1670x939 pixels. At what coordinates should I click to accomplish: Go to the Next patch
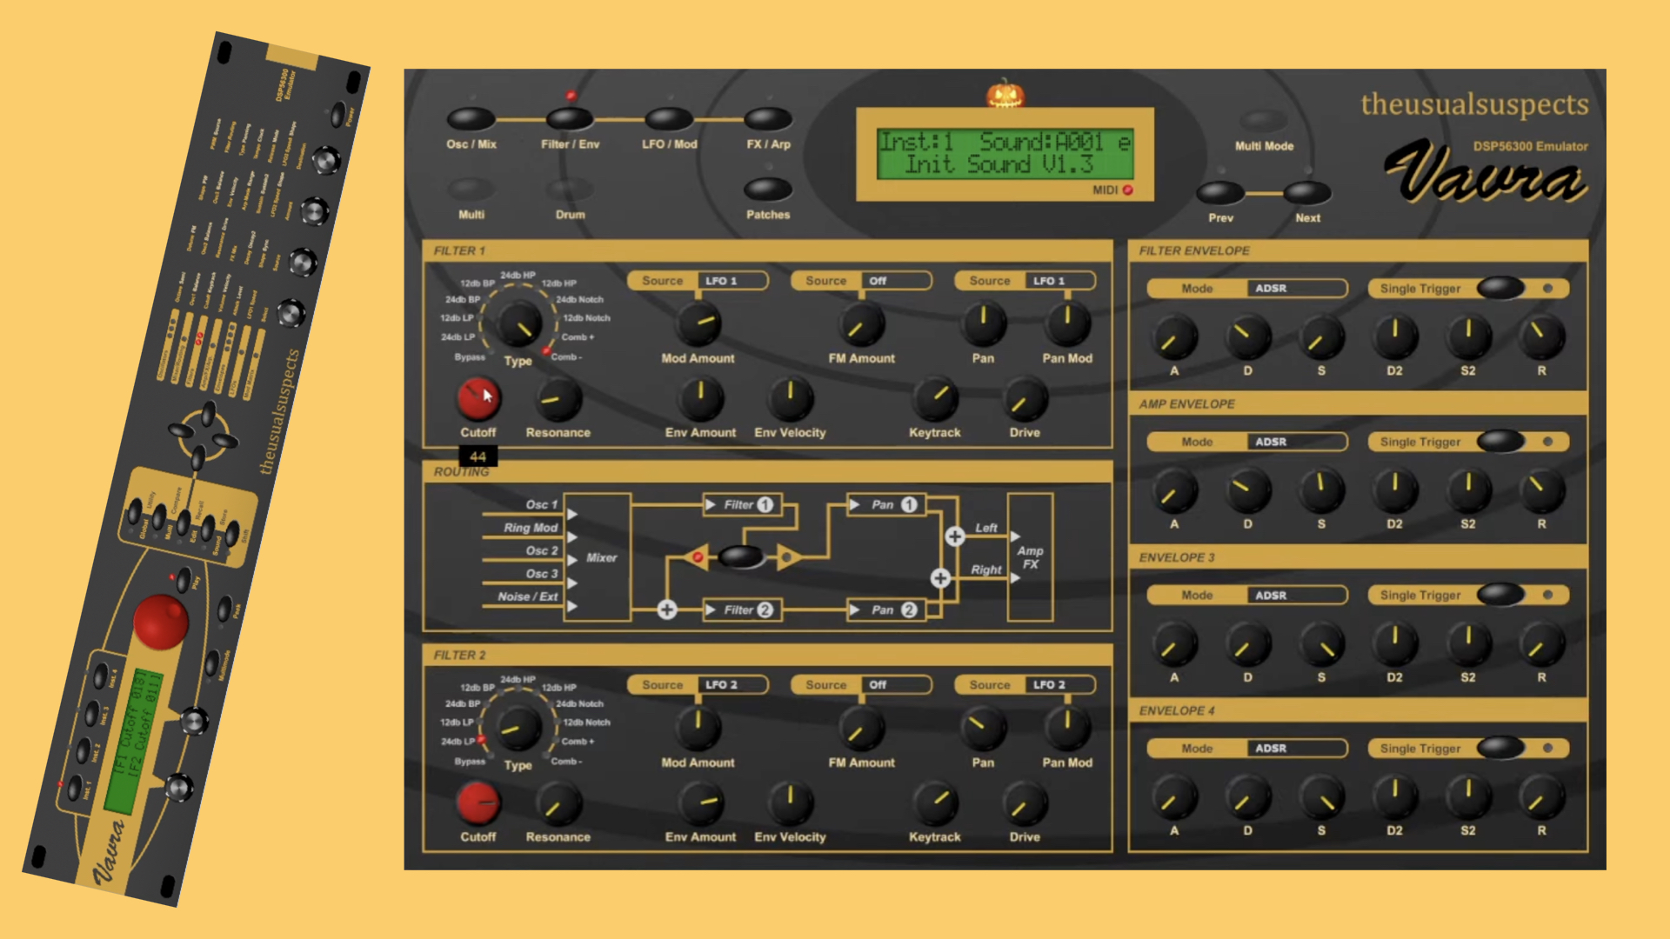[x=1307, y=193]
